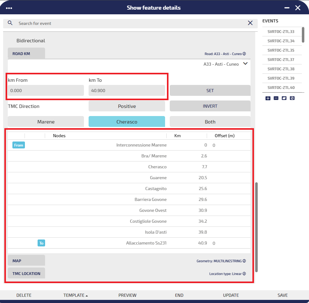This screenshot has width=309, height=303.
Task: Click the SAVE button
Action: (283, 295)
